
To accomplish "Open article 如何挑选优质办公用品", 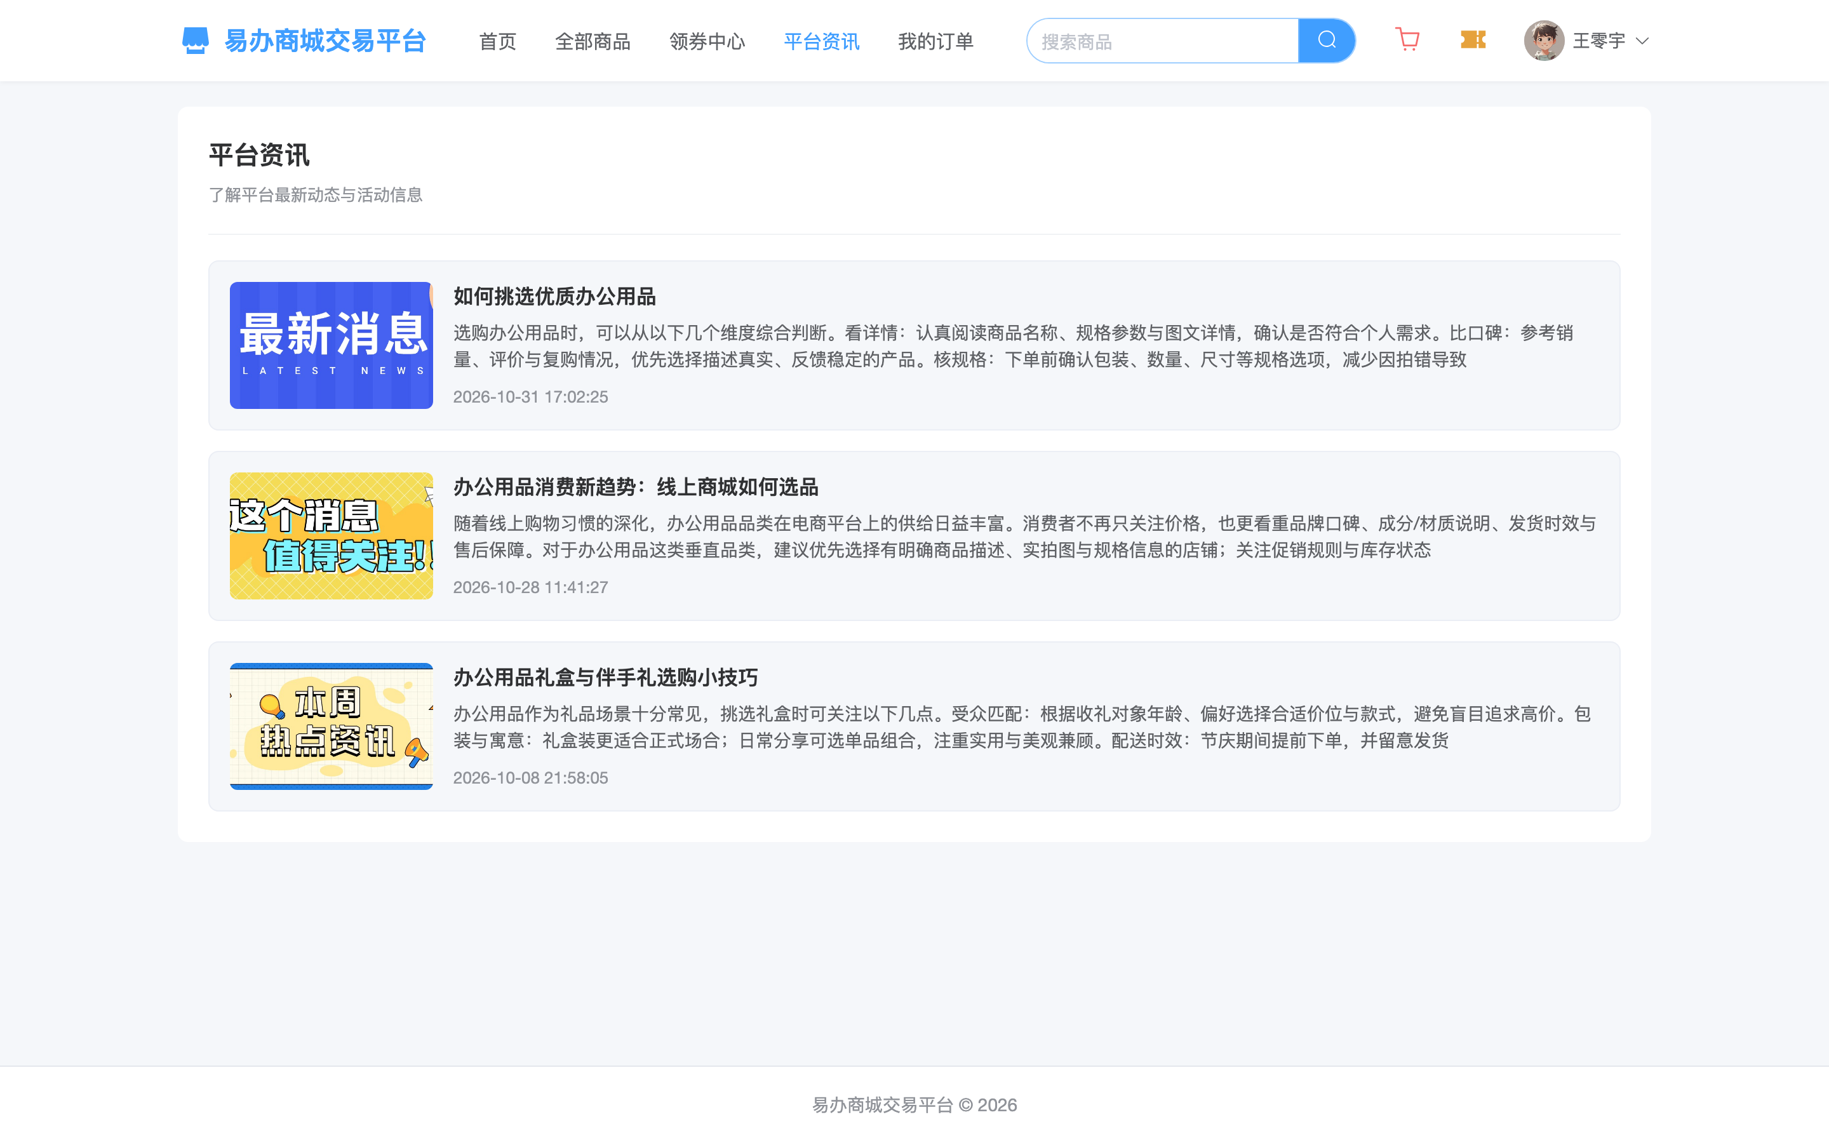I will click(554, 297).
